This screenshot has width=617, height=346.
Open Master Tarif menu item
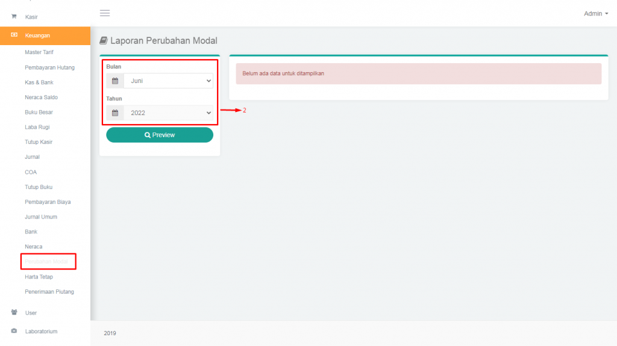[39, 52]
